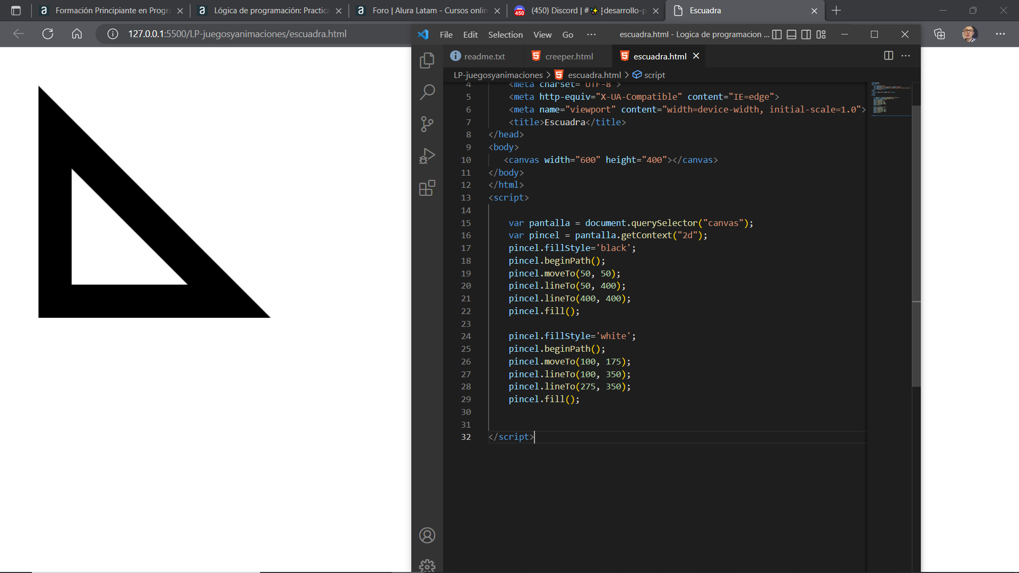Click the script breadcrumb item
The image size is (1019, 573).
click(x=654, y=75)
